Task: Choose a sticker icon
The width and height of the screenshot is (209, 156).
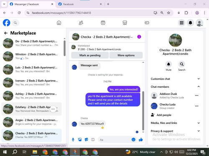Action: tap(87, 139)
